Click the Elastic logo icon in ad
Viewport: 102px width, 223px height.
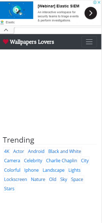[x=2, y=22]
